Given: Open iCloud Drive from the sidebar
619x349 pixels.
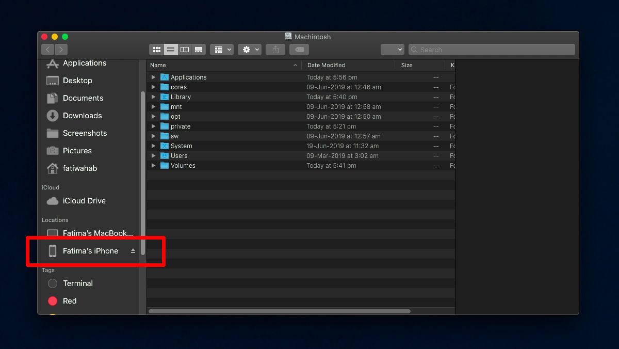Looking at the screenshot, I should point(85,201).
